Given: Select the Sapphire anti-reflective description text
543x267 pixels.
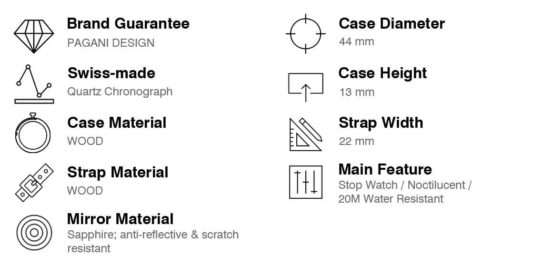Looking at the screenshot, I should click(x=153, y=241).
